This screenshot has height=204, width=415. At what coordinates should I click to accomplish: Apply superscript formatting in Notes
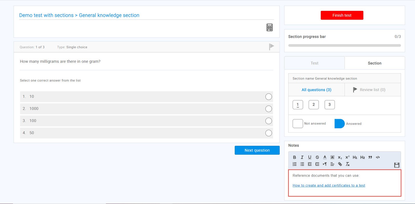[x=347, y=157]
